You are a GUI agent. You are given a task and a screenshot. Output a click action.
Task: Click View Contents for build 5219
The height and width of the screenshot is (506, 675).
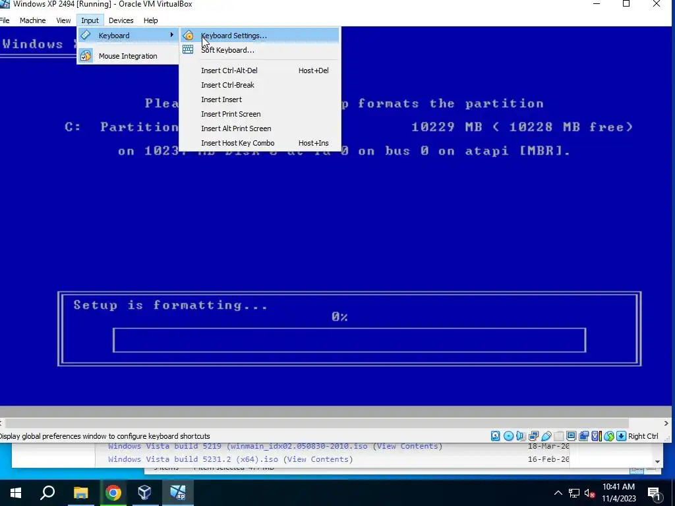(x=407, y=446)
